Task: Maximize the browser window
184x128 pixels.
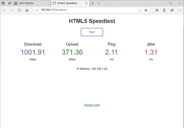Action: [x=170, y=3]
